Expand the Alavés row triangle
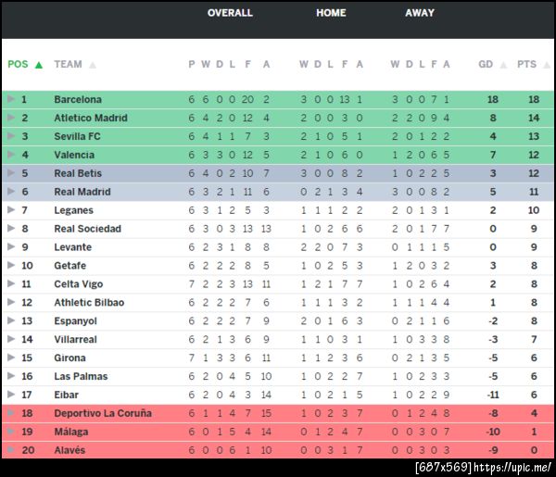This screenshot has width=556, height=477. pos(11,450)
